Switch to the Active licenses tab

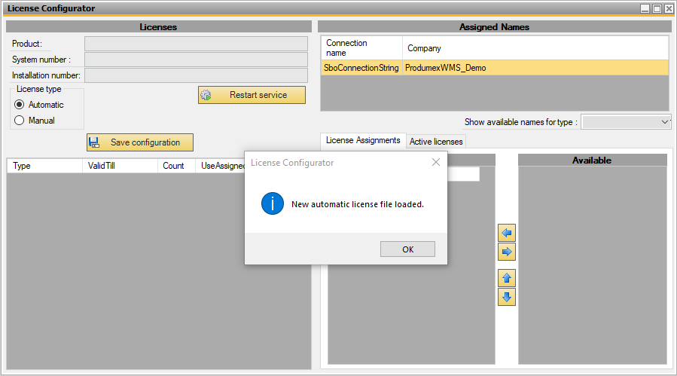[x=437, y=141]
